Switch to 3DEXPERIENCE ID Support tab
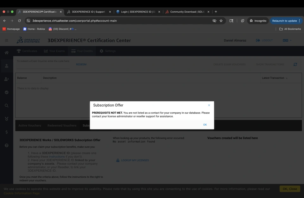Image resolution: width=304 pixels, height=198 pixels. click(89, 12)
